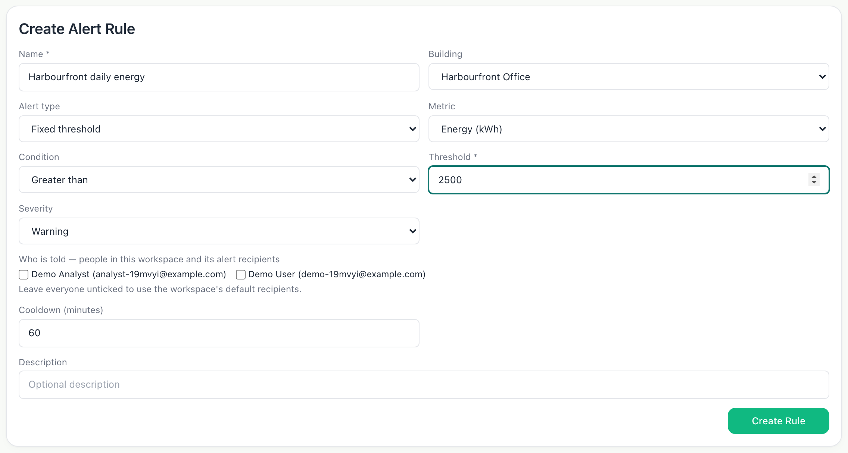Focus the Threshold number field
Screen dimensions: 848x453
click(x=629, y=180)
